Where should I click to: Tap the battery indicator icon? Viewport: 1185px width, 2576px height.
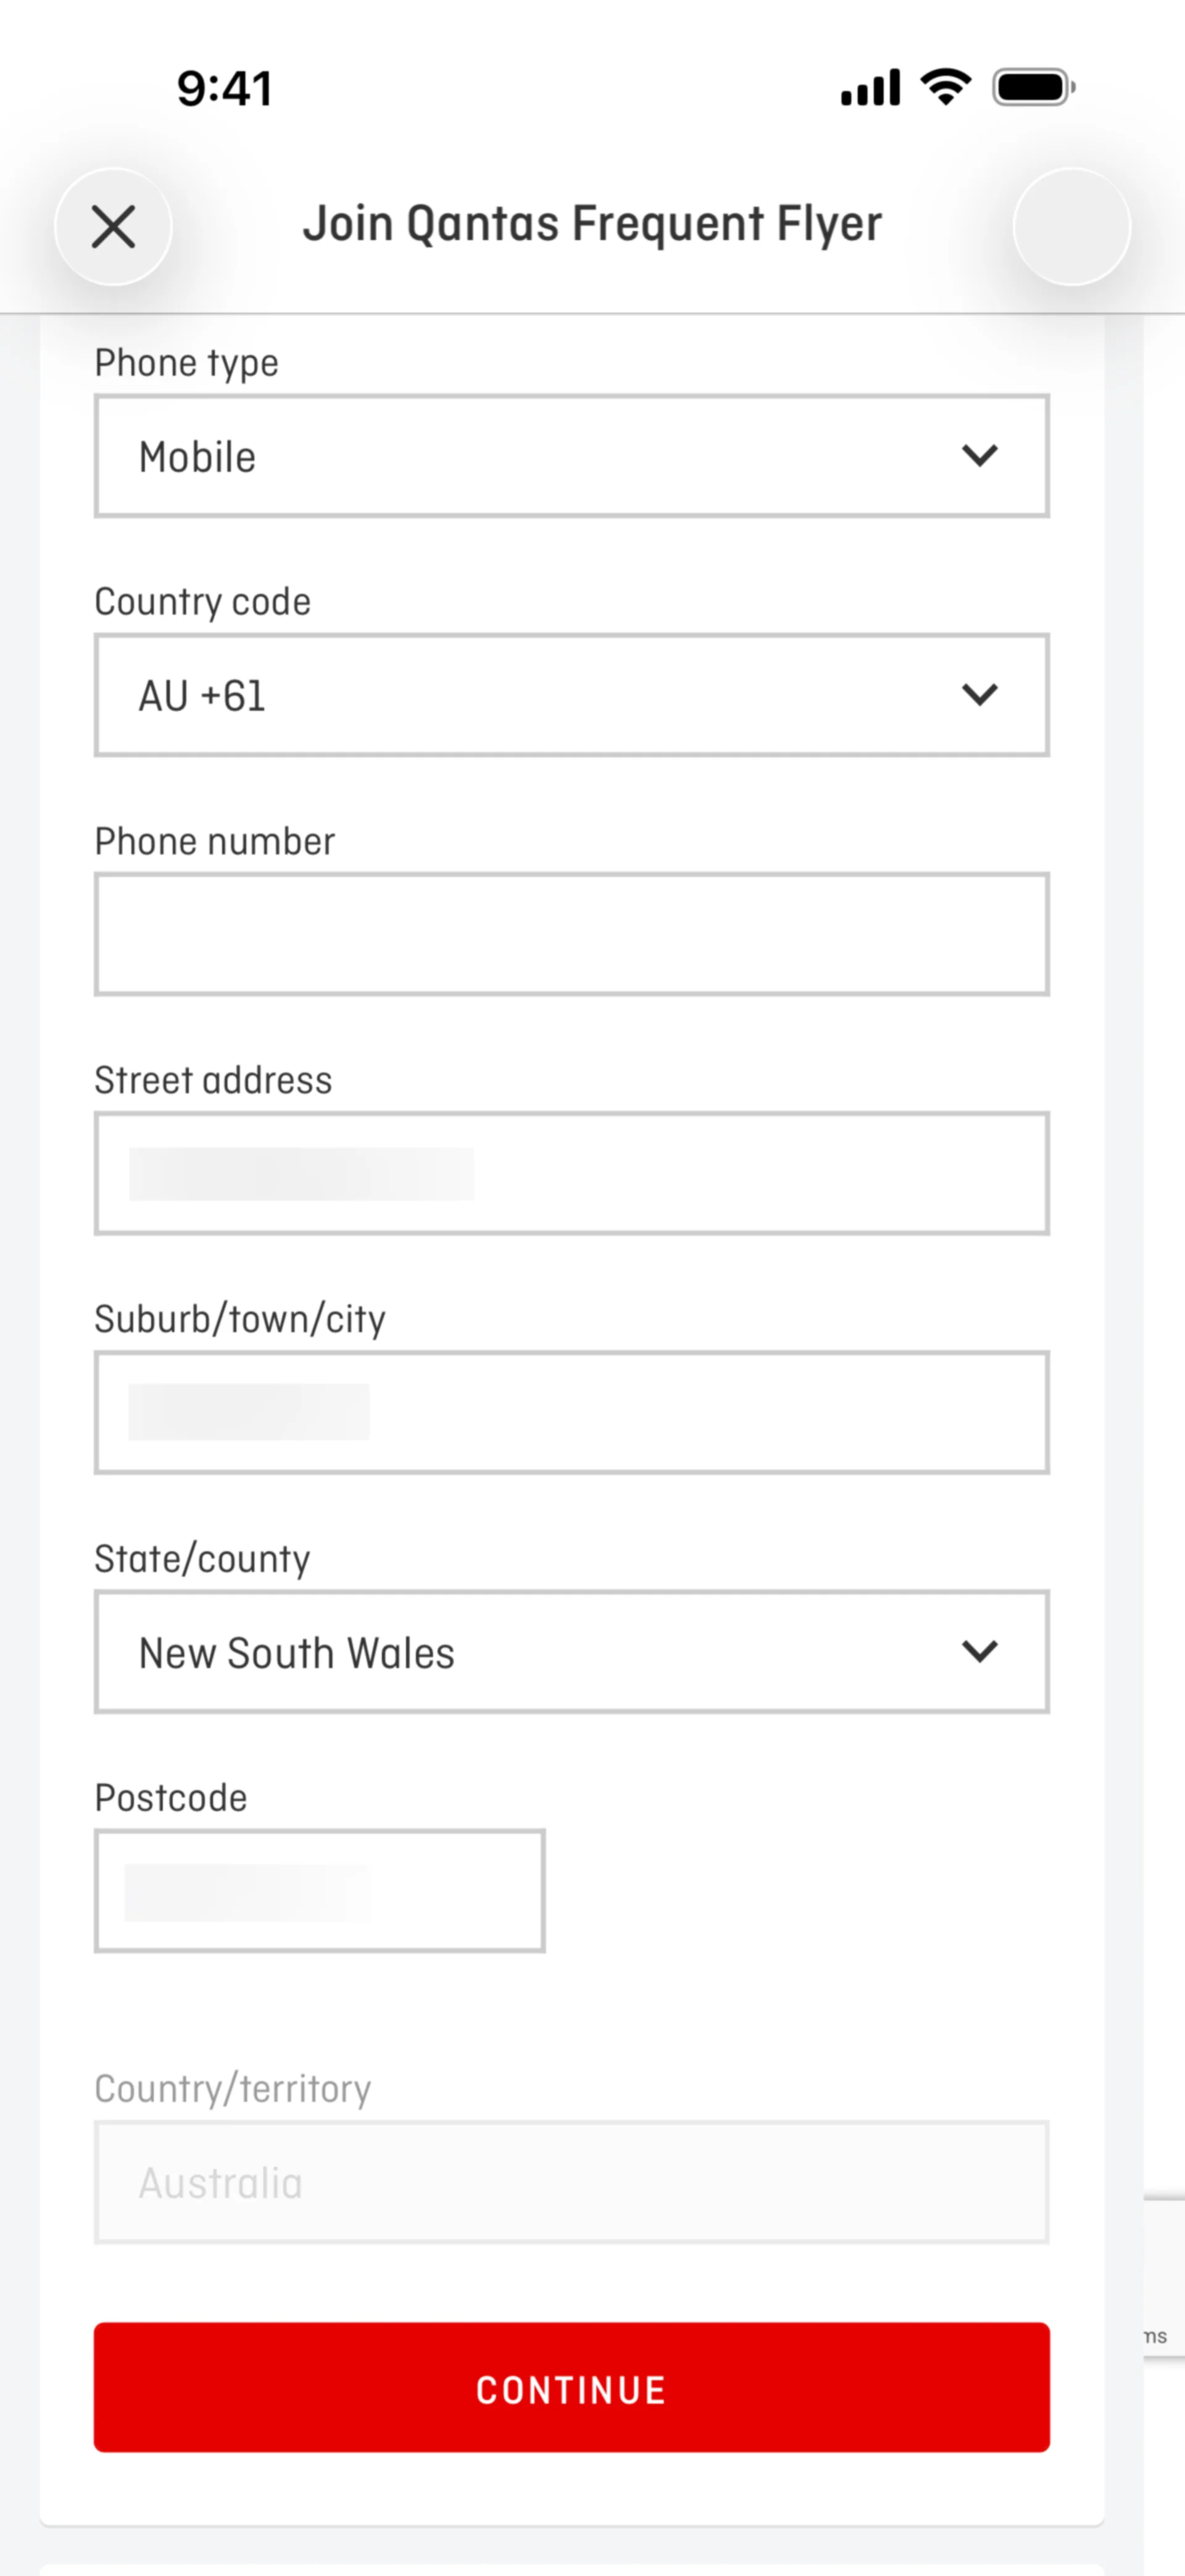click(x=1033, y=87)
